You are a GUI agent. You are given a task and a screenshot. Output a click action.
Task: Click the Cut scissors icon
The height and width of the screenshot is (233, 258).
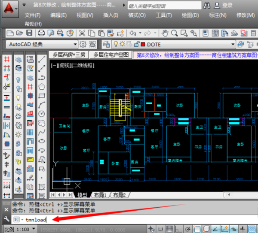point(82,33)
